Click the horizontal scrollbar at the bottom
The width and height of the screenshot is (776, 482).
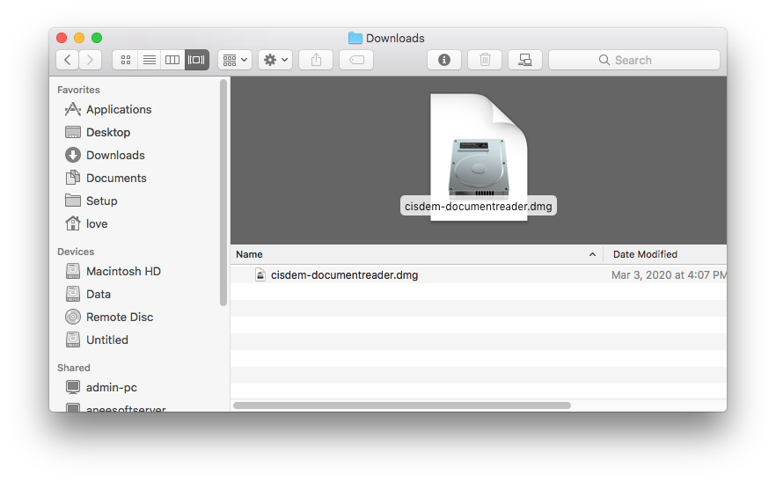402,405
